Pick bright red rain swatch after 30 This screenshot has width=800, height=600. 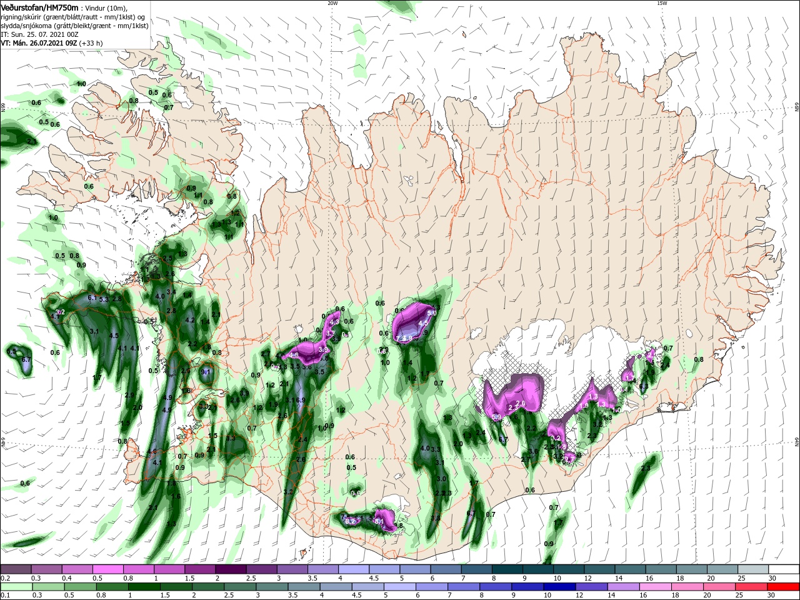click(x=784, y=587)
